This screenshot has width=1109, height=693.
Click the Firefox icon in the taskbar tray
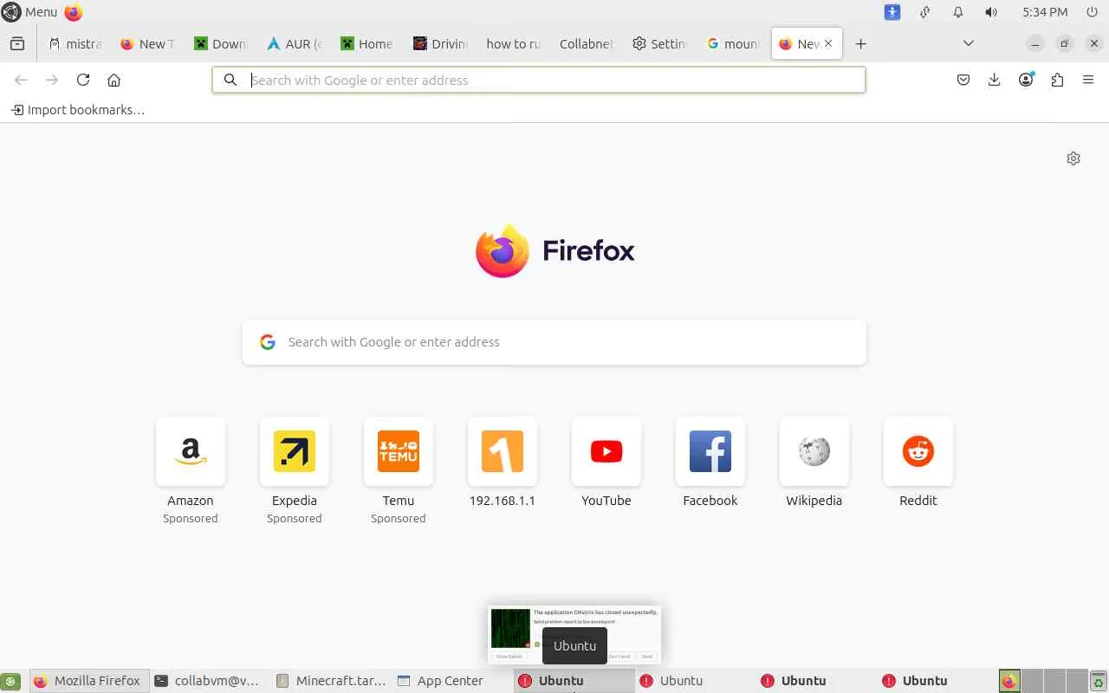(x=1009, y=682)
